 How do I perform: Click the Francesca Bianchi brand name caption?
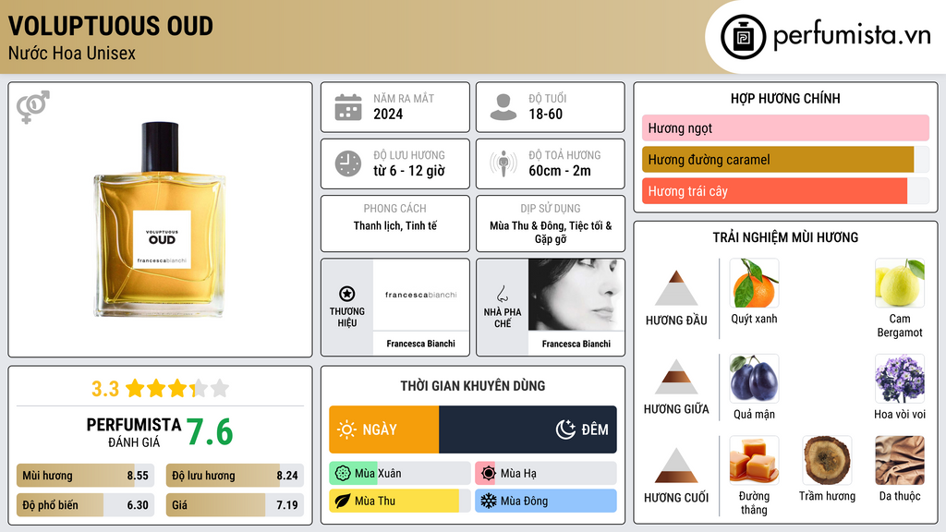[420, 344]
